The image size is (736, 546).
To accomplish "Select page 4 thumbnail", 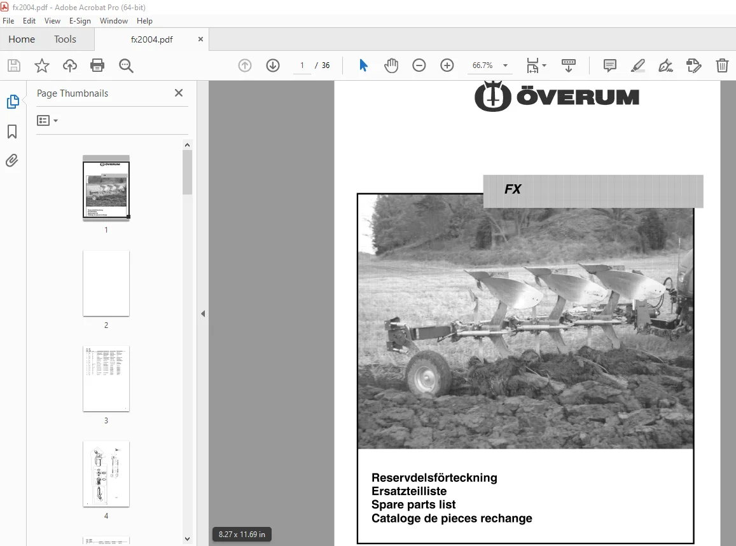I will tap(106, 474).
